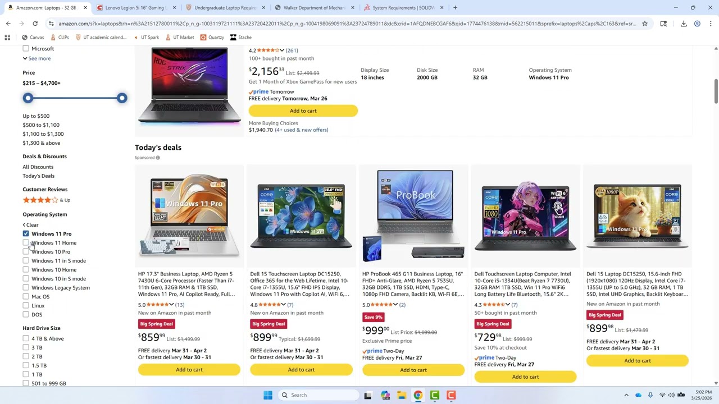Open the Chrome apps grid in the bookmarks bar
Viewport: 719px width, 404px height.
7,38
